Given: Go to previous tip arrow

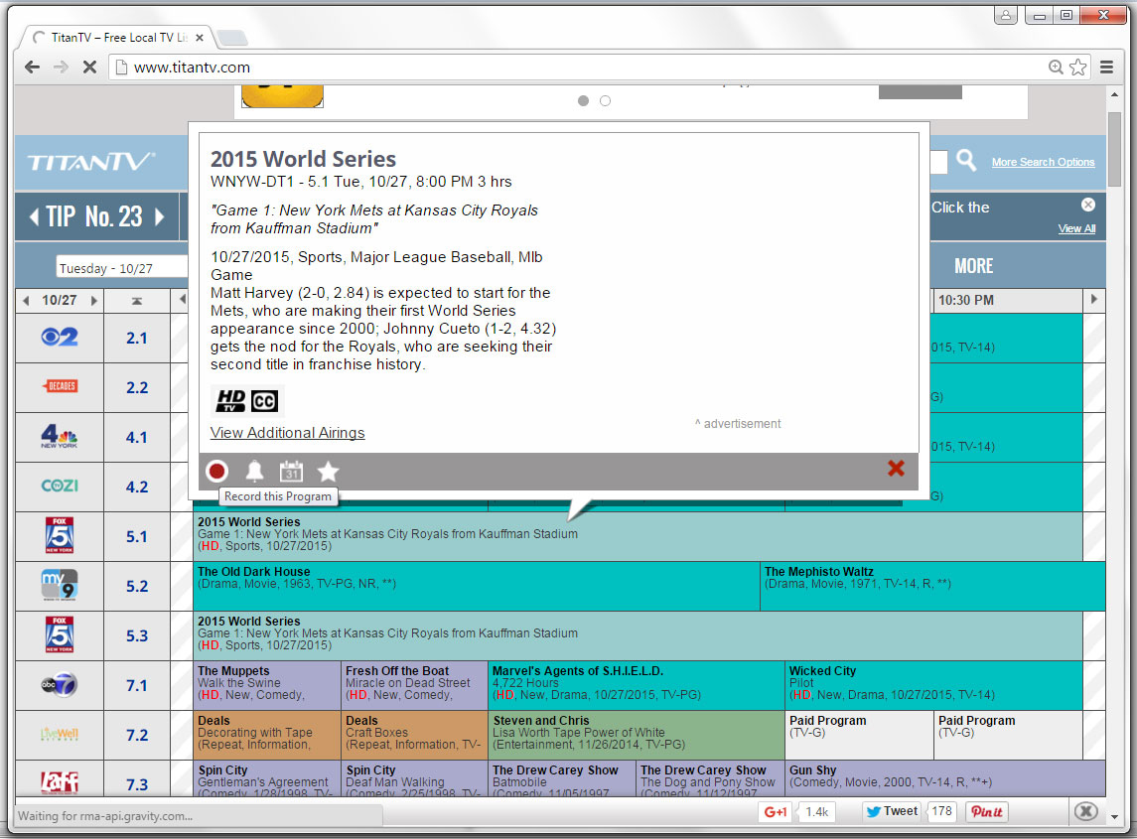Looking at the screenshot, I should tap(34, 216).
